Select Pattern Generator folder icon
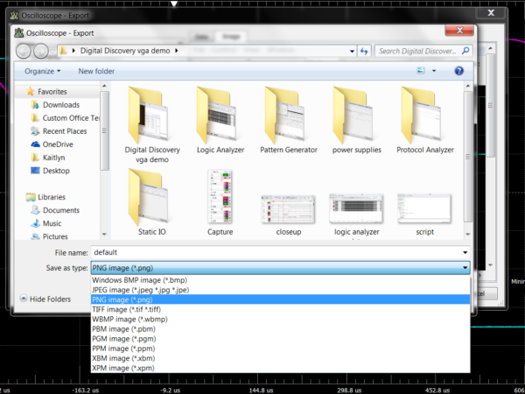This screenshot has width=525, height=394. point(284,115)
